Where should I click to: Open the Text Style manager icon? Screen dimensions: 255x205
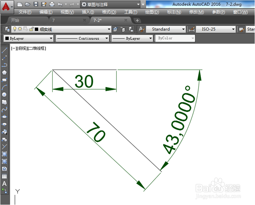[141, 29]
